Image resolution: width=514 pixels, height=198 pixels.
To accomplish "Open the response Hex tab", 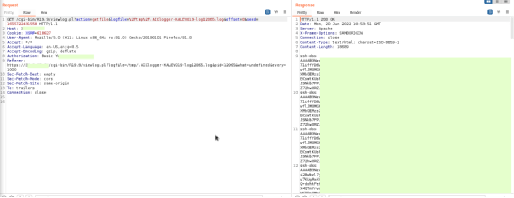I will pos(337,12).
